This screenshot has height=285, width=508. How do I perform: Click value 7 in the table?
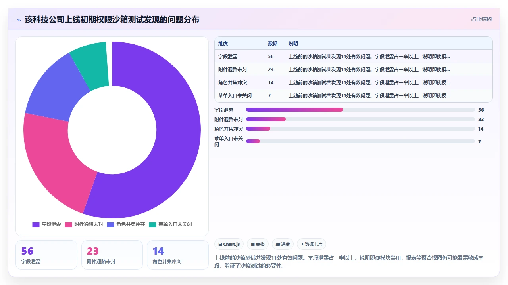coord(269,96)
